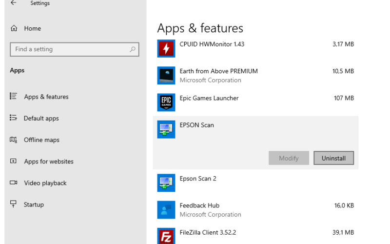
Task: Select the Epson Scan 2 entry
Action: [255, 183]
